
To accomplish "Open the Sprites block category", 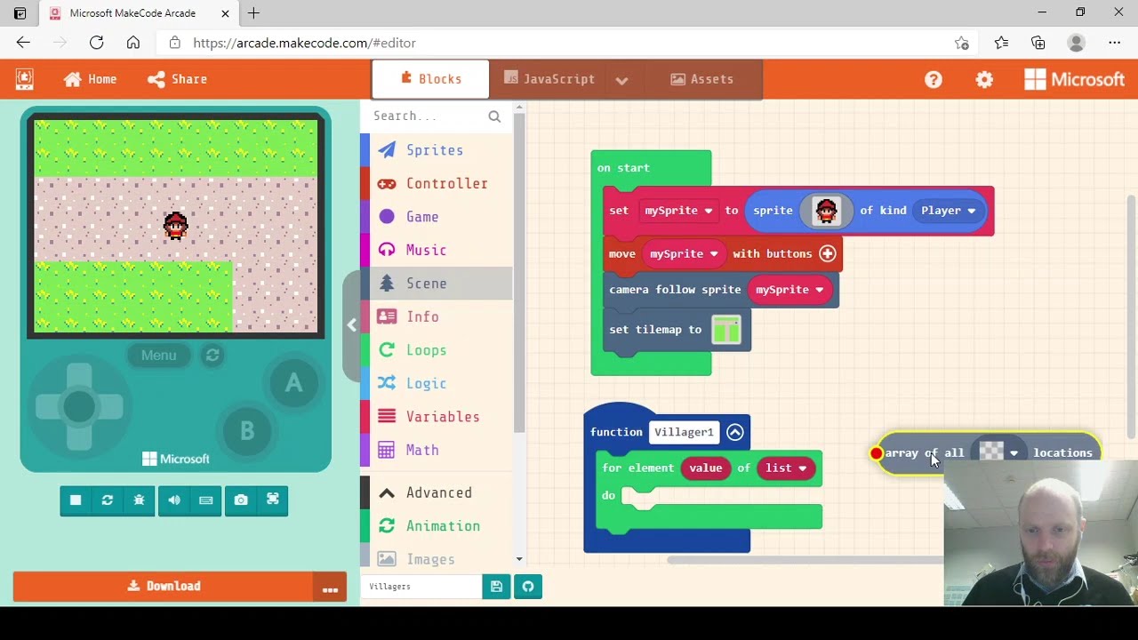I will 436,150.
